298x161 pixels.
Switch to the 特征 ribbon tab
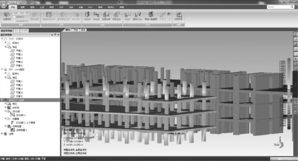[52, 7]
